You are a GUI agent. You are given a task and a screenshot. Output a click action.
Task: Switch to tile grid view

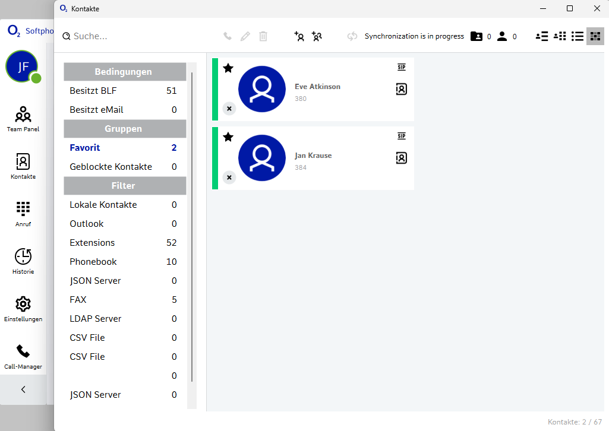point(595,36)
